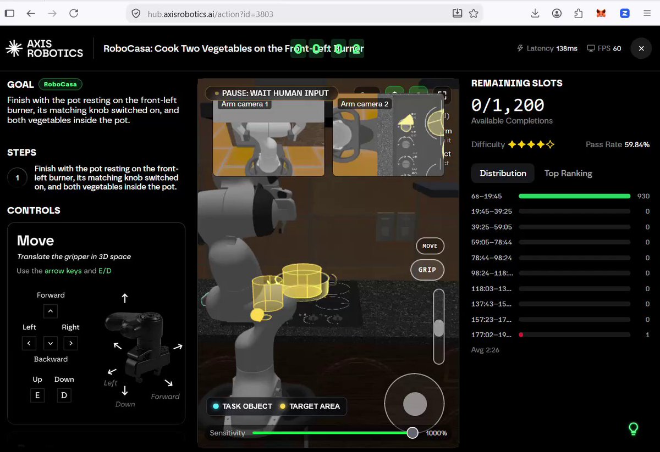The image size is (660, 452).
Task: Toggle fullscreen for the simulation viewport
Action: pyautogui.click(x=441, y=95)
